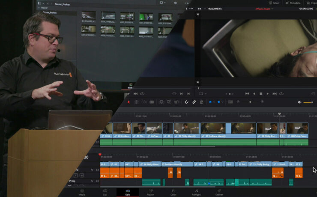
Task: Select the Teaser_Profiles bin in the list
Action: (50, 12)
